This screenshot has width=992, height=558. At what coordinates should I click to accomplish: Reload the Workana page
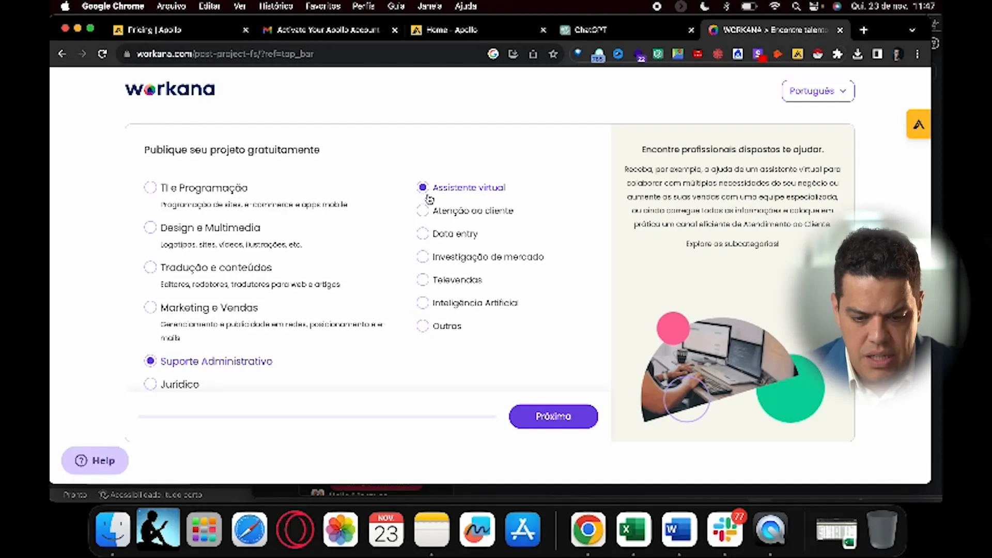pos(102,54)
